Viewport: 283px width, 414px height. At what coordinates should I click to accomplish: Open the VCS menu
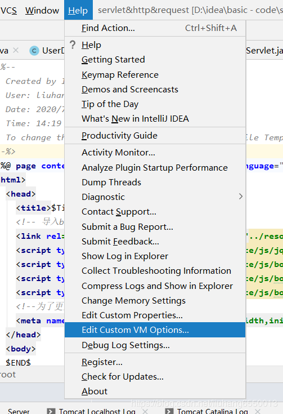click(9, 10)
